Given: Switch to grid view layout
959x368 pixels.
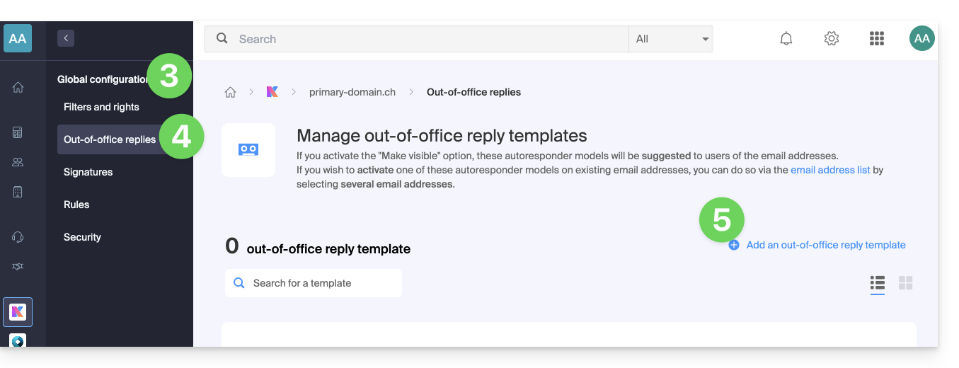Looking at the screenshot, I should (x=905, y=283).
